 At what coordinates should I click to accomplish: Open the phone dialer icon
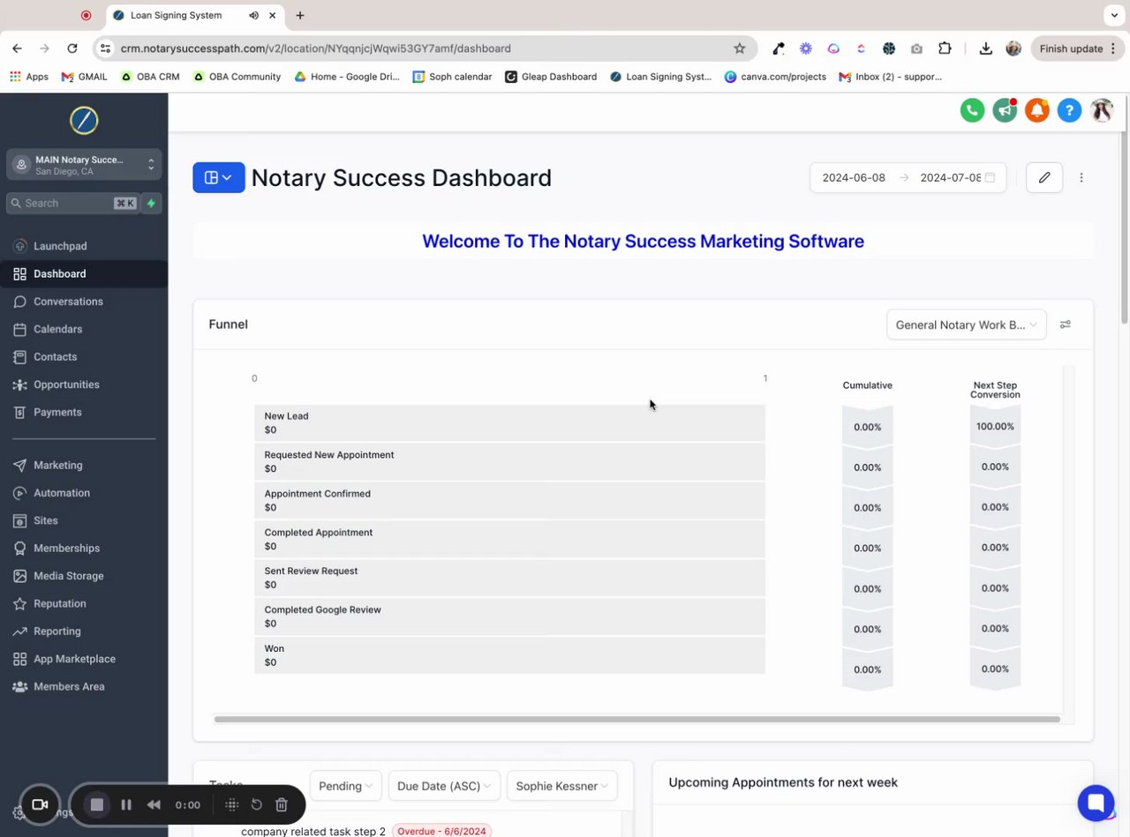pyautogui.click(x=972, y=110)
